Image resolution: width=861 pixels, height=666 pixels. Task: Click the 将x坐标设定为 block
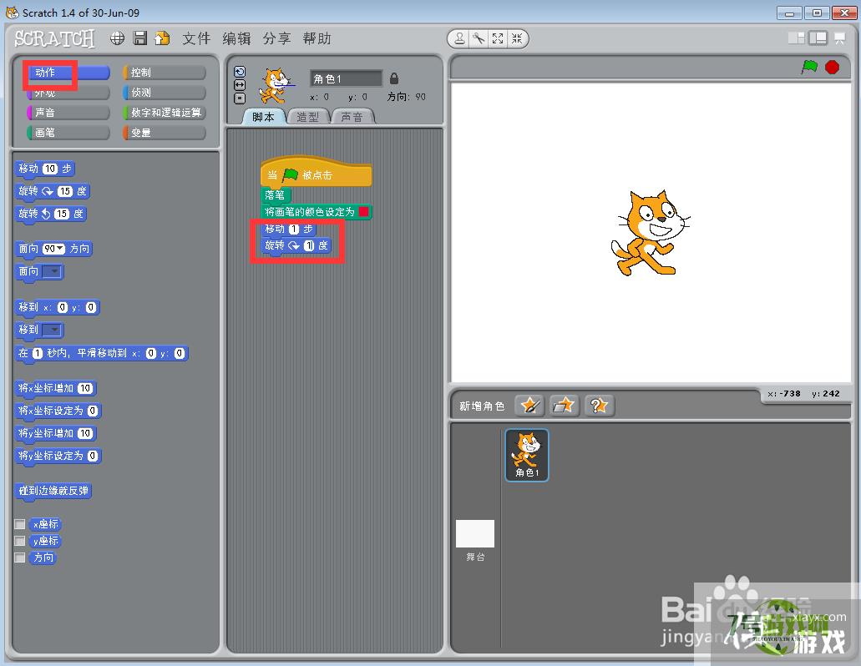tap(58, 411)
